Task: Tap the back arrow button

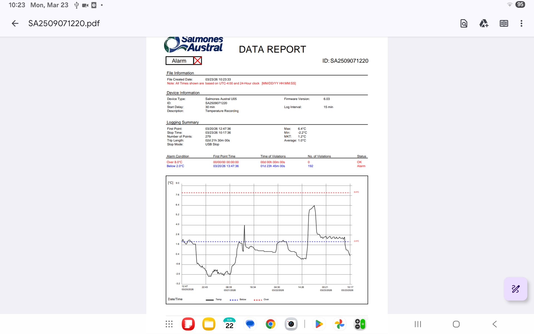Action: [x=15, y=23]
